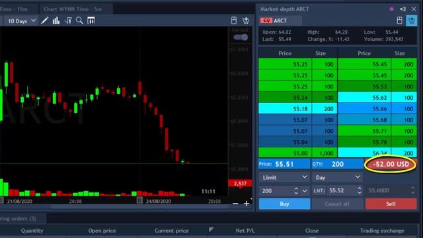Select bid price 55.00 size 1,000 row
Screen dimensions: 423x238
(298, 153)
